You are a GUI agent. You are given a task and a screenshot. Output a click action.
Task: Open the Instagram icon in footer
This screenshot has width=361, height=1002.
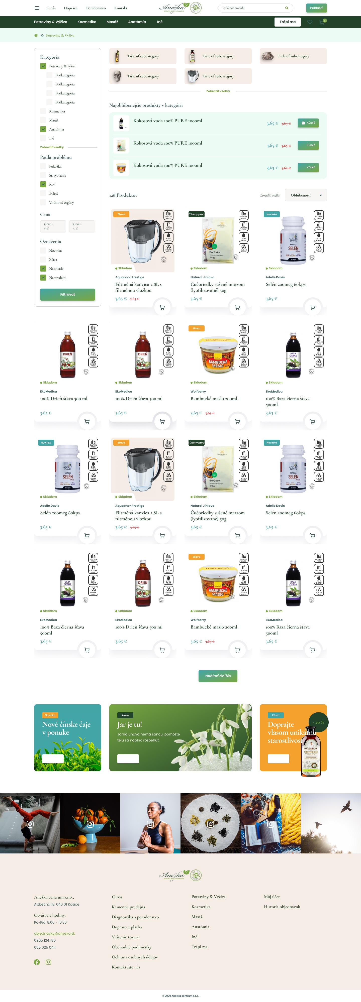48,962
